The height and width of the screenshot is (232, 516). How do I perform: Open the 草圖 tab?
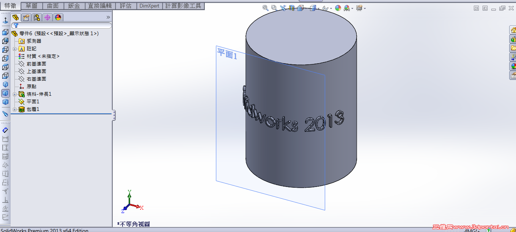31,6
